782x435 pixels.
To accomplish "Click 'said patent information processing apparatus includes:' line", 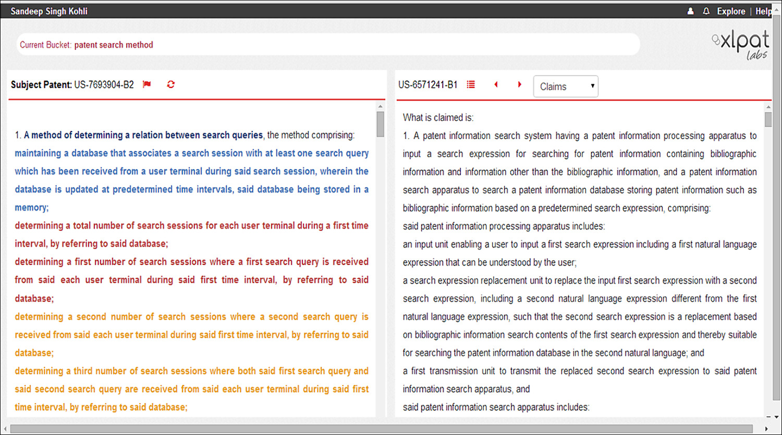I will point(504,226).
